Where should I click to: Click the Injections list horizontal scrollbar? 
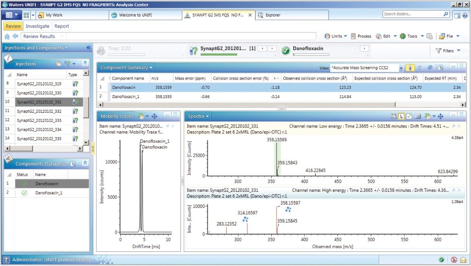click(x=44, y=148)
